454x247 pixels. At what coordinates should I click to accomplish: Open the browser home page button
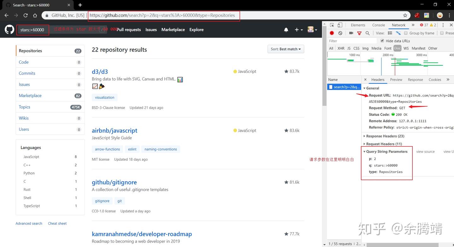pyautogui.click(x=35, y=15)
